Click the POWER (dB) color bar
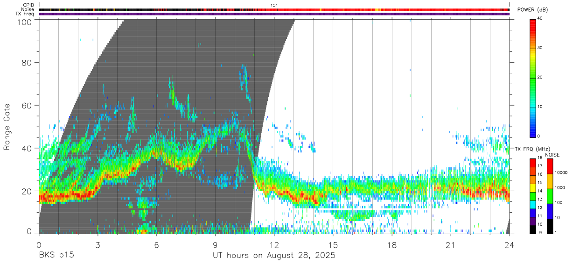This screenshot has height=265, width=573. (x=532, y=78)
